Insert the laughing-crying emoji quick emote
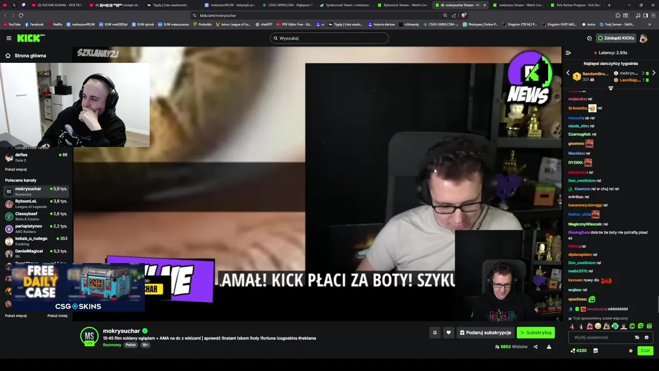 tap(598, 326)
